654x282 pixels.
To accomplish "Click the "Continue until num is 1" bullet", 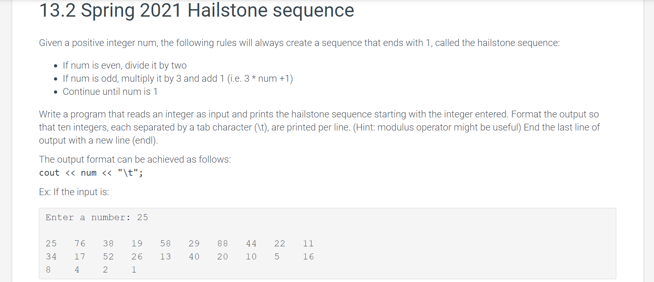I will 110,92.
